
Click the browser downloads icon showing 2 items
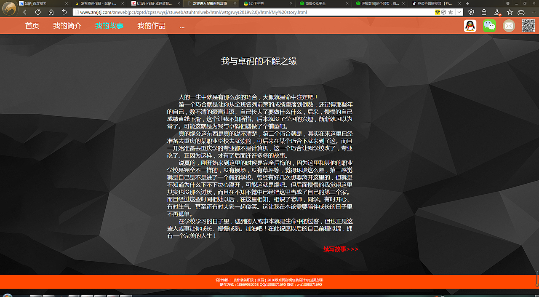pos(497,12)
